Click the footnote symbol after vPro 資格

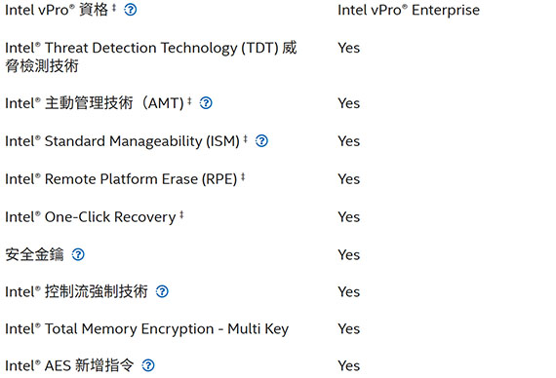(x=114, y=8)
